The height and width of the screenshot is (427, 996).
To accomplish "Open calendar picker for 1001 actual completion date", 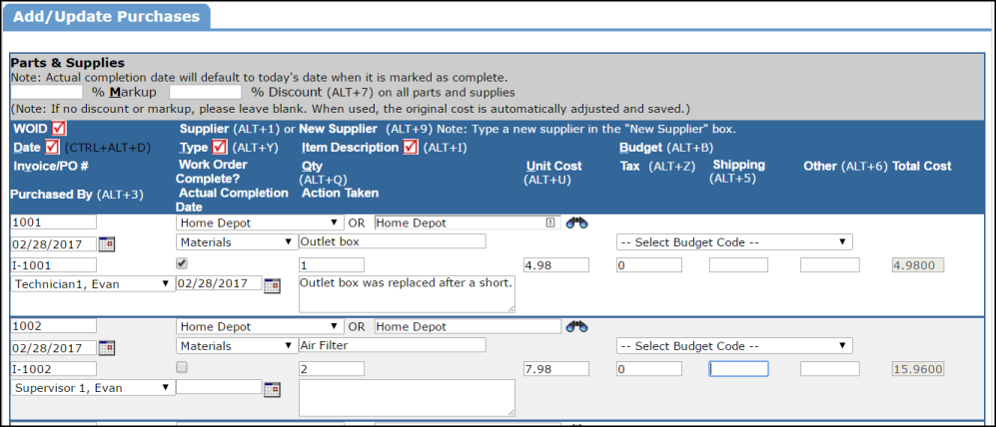I will pyautogui.click(x=272, y=285).
